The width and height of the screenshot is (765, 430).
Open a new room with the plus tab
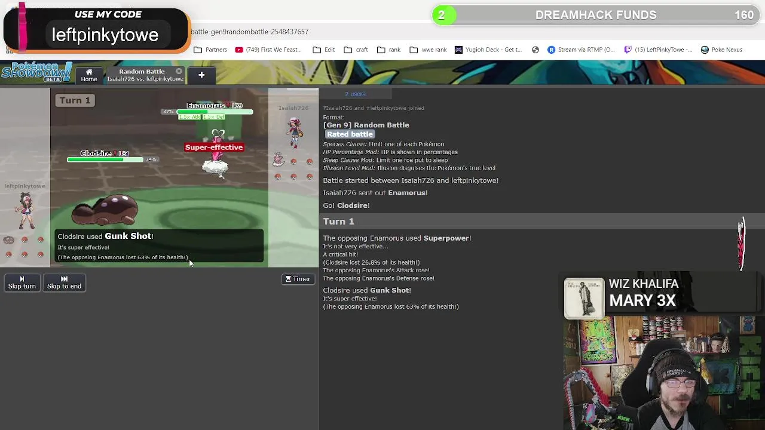click(x=201, y=75)
